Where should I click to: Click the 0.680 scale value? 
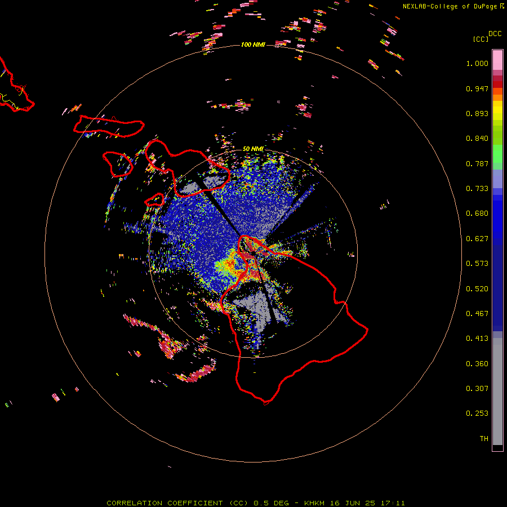[x=477, y=214]
